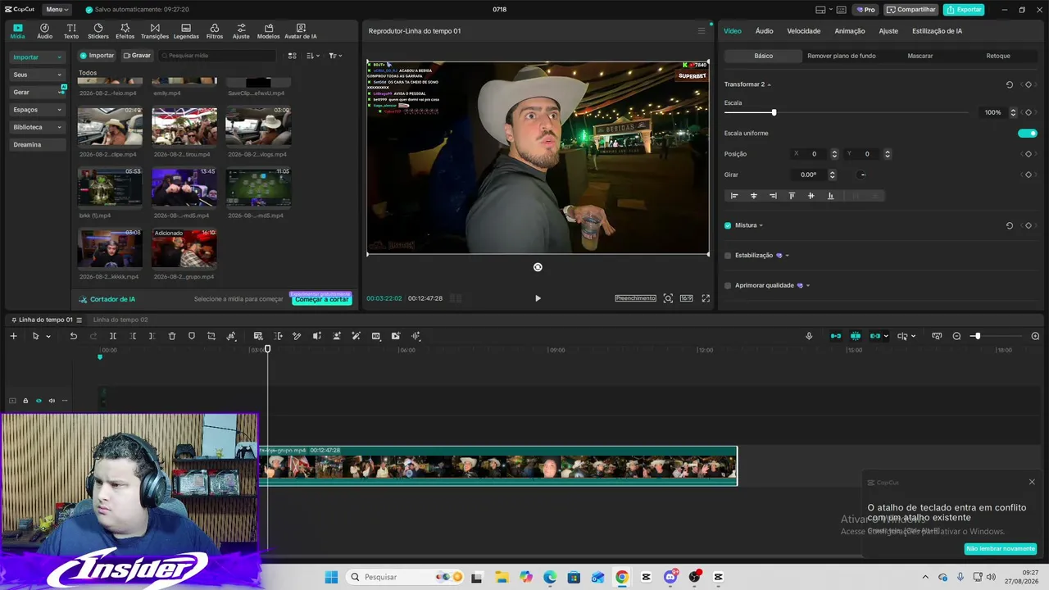1049x590 pixels.
Task: Adjust the timeline zoom slider
Action: (997, 336)
